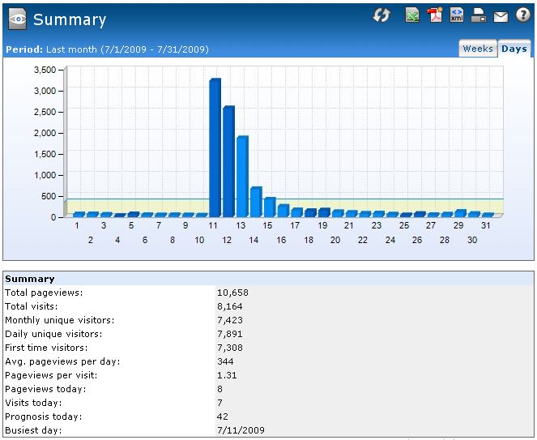
Task: Open help with question mark icon
Action: pyautogui.click(x=522, y=15)
